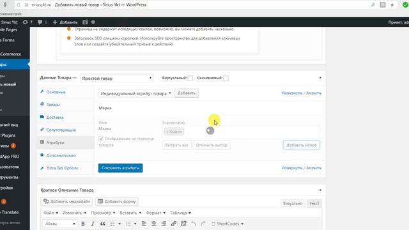The image size is (409, 230).
Task: Click Добавить button next to attribute dropdown
Action: (x=187, y=93)
